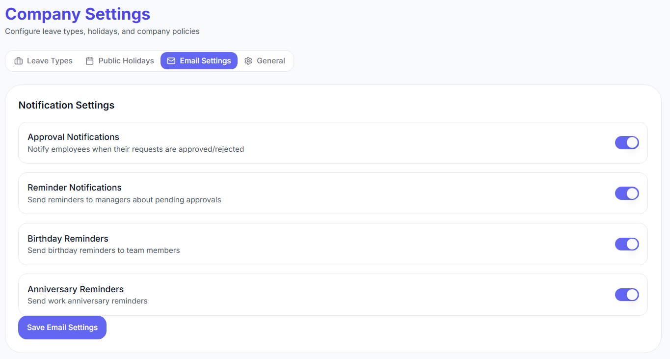Image resolution: width=670 pixels, height=359 pixels.
Task: Click the envelope icon on Email Settings tab
Action: coord(171,60)
